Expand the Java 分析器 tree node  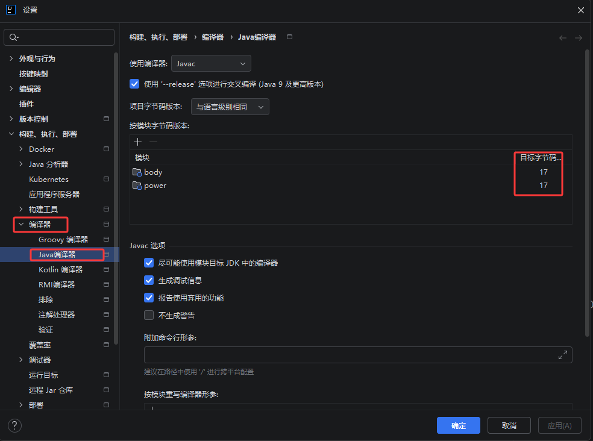point(21,164)
